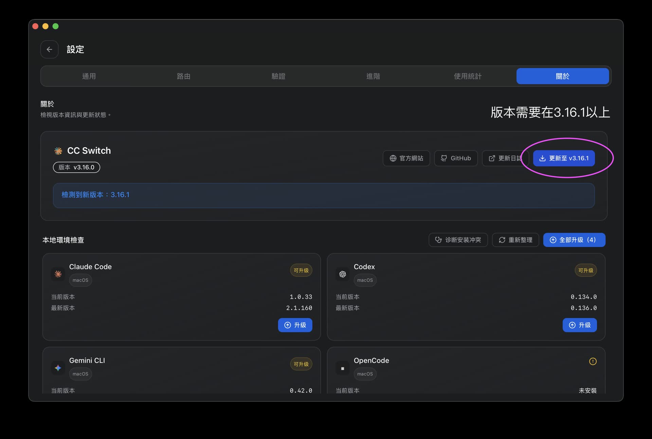Click Claude Code latest version 2.1.160
652x439 pixels.
(299, 308)
